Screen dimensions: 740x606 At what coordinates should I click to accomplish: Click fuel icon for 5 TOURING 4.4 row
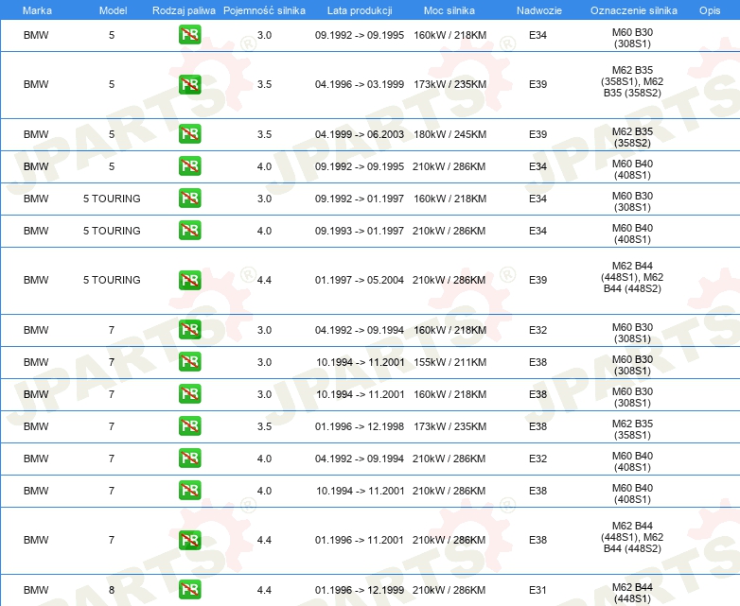coord(189,280)
